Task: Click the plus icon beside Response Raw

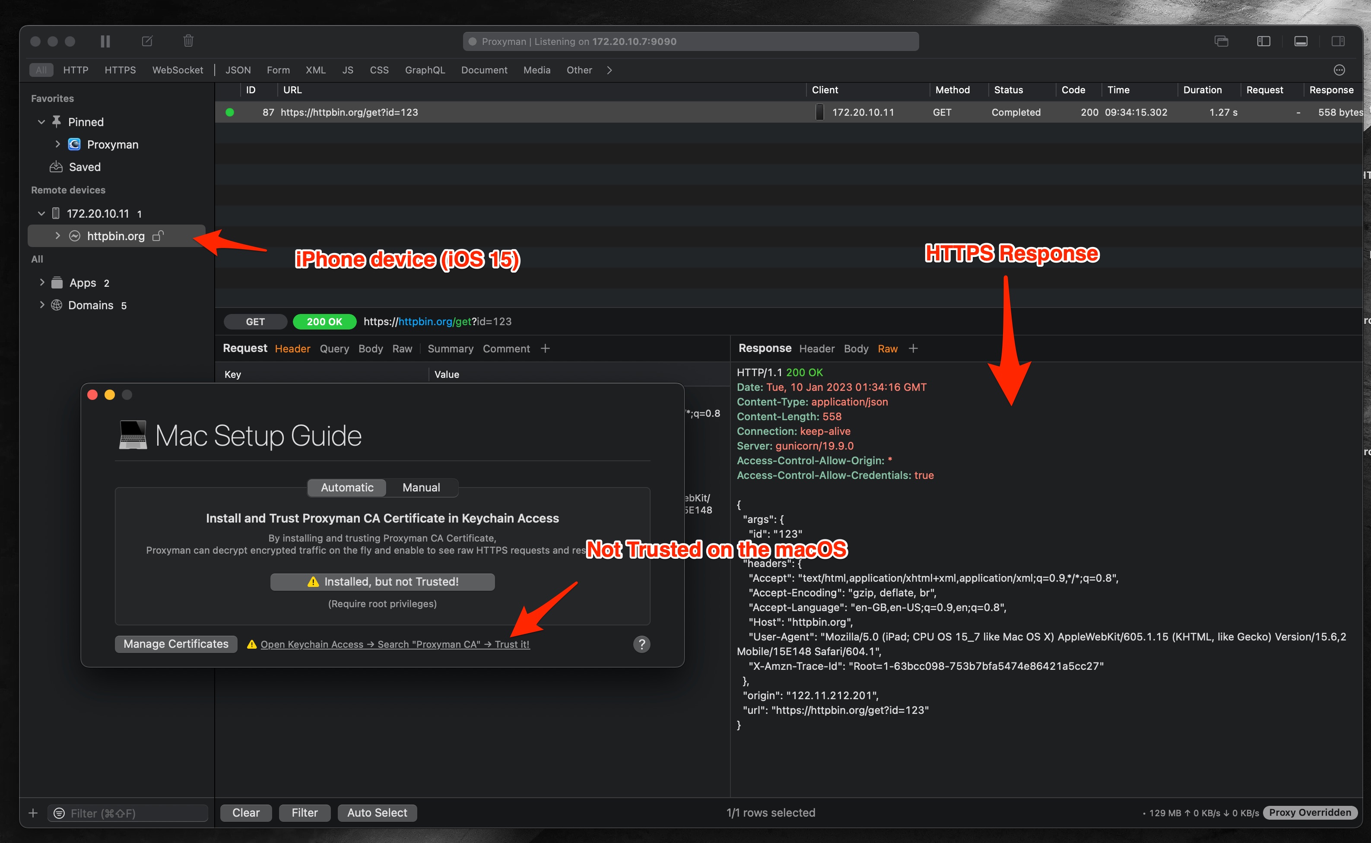Action: (x=913, y=349)
